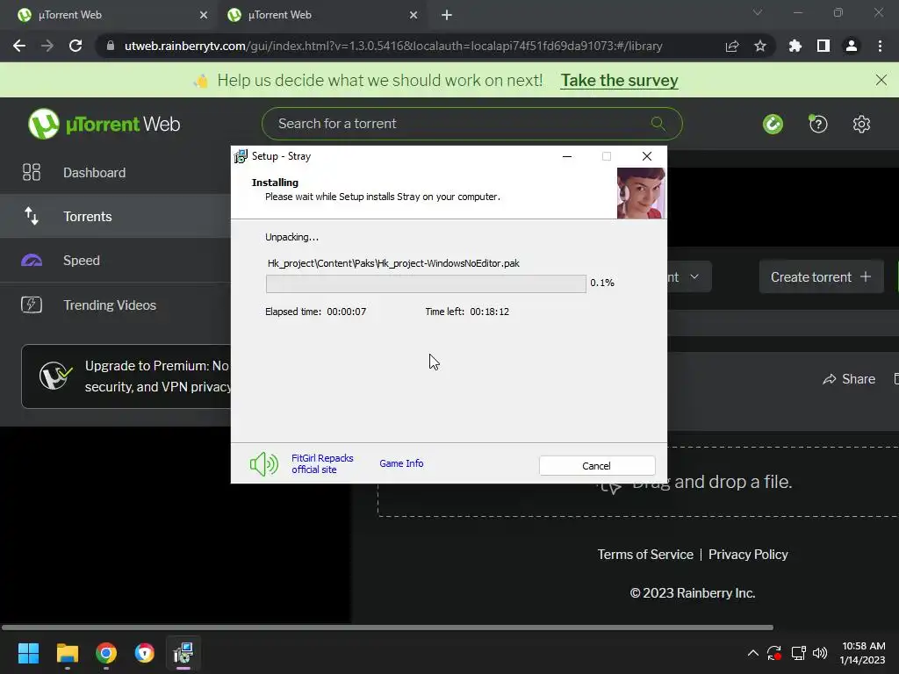Click the Torrents arrows icon
This screenshot has width=899, height=674.
pyautogui.click(x=32, y=216)
